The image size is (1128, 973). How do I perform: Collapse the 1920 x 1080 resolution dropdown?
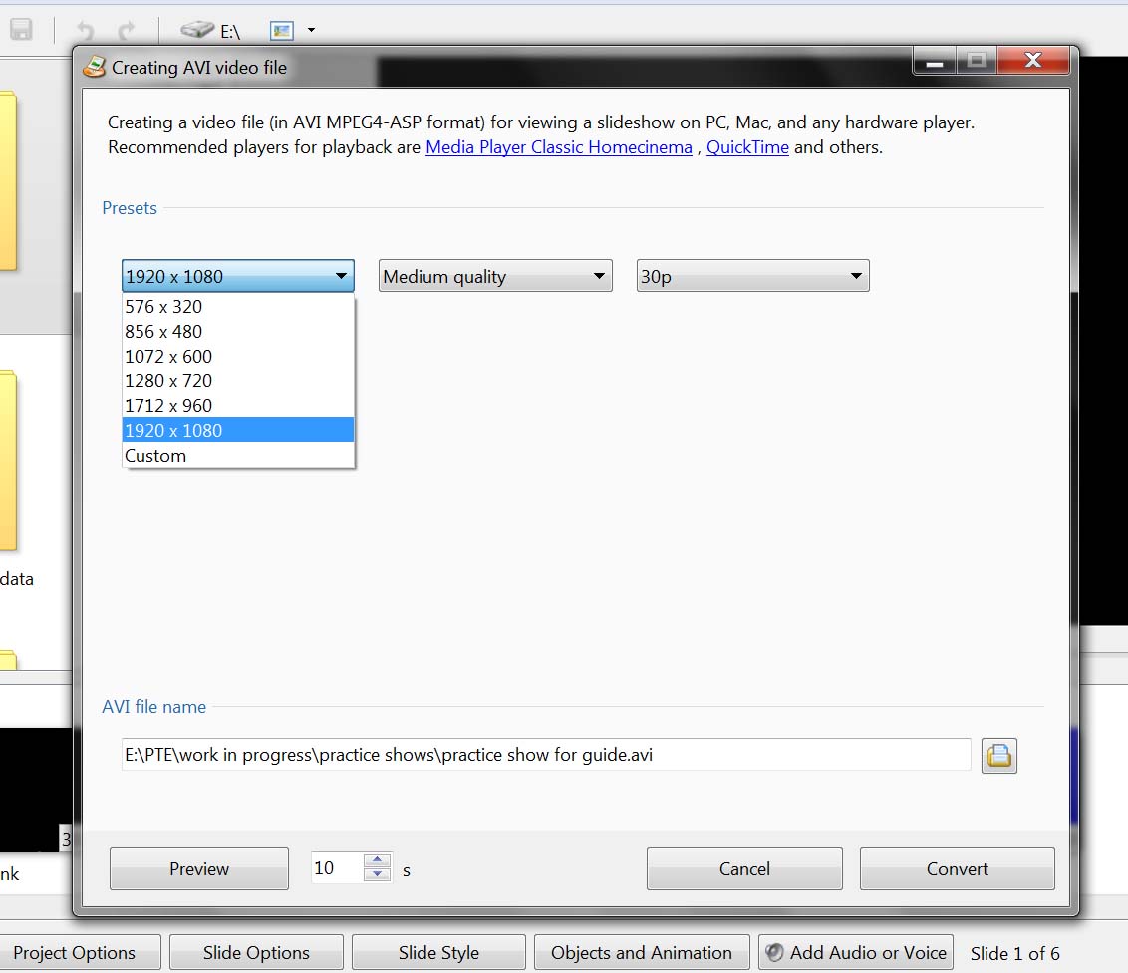click(238, 276)
